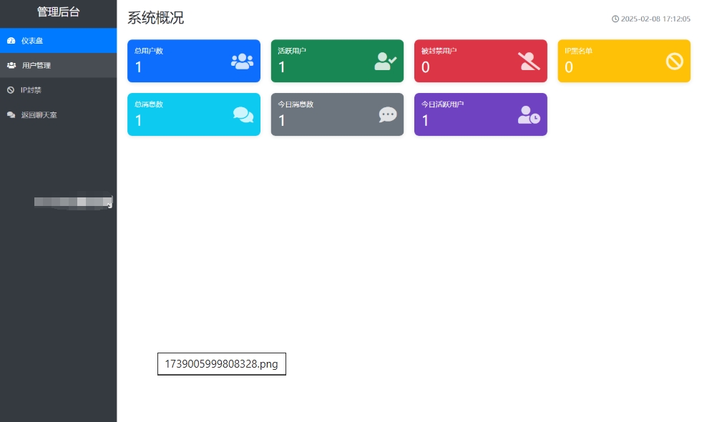Image resolution: width=722 pixels, height=422 pixels.
Task: Click the user-check icon on 活跃用户 card
Action: pos(386,62)
